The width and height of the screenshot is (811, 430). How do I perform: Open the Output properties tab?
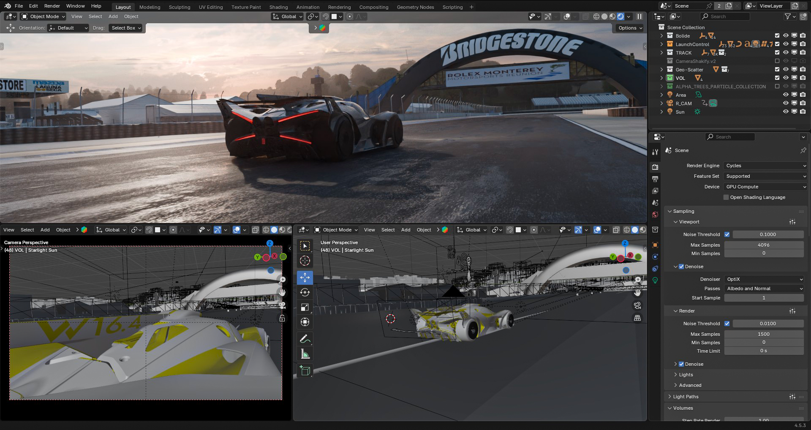(x=655, y=179)
